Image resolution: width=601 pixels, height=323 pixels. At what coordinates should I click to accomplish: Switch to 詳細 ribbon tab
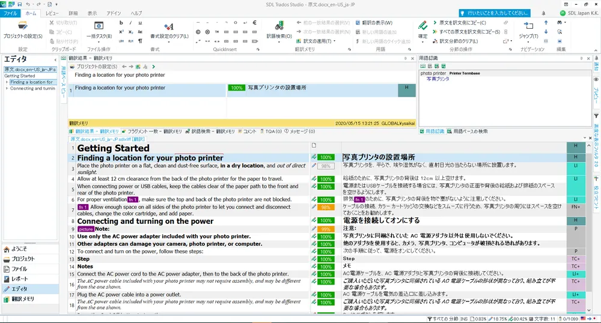[73, 13]
